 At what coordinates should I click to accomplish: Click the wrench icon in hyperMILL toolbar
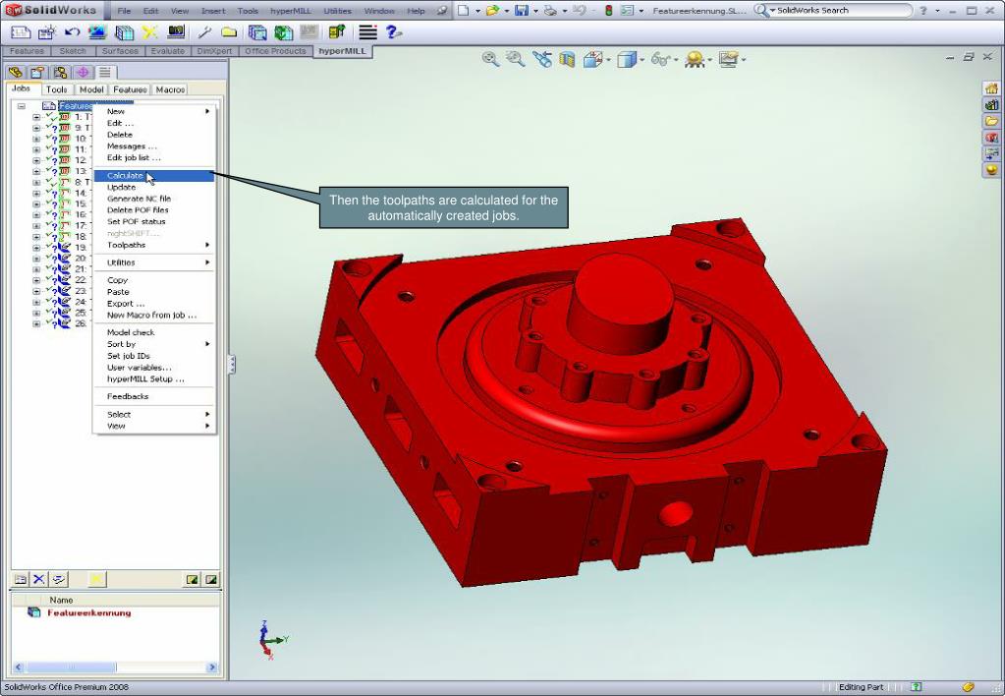[205, 32]
